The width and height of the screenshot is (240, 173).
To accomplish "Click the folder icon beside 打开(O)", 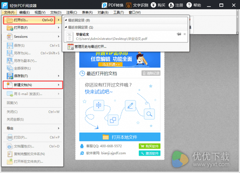I will point(10,20).
